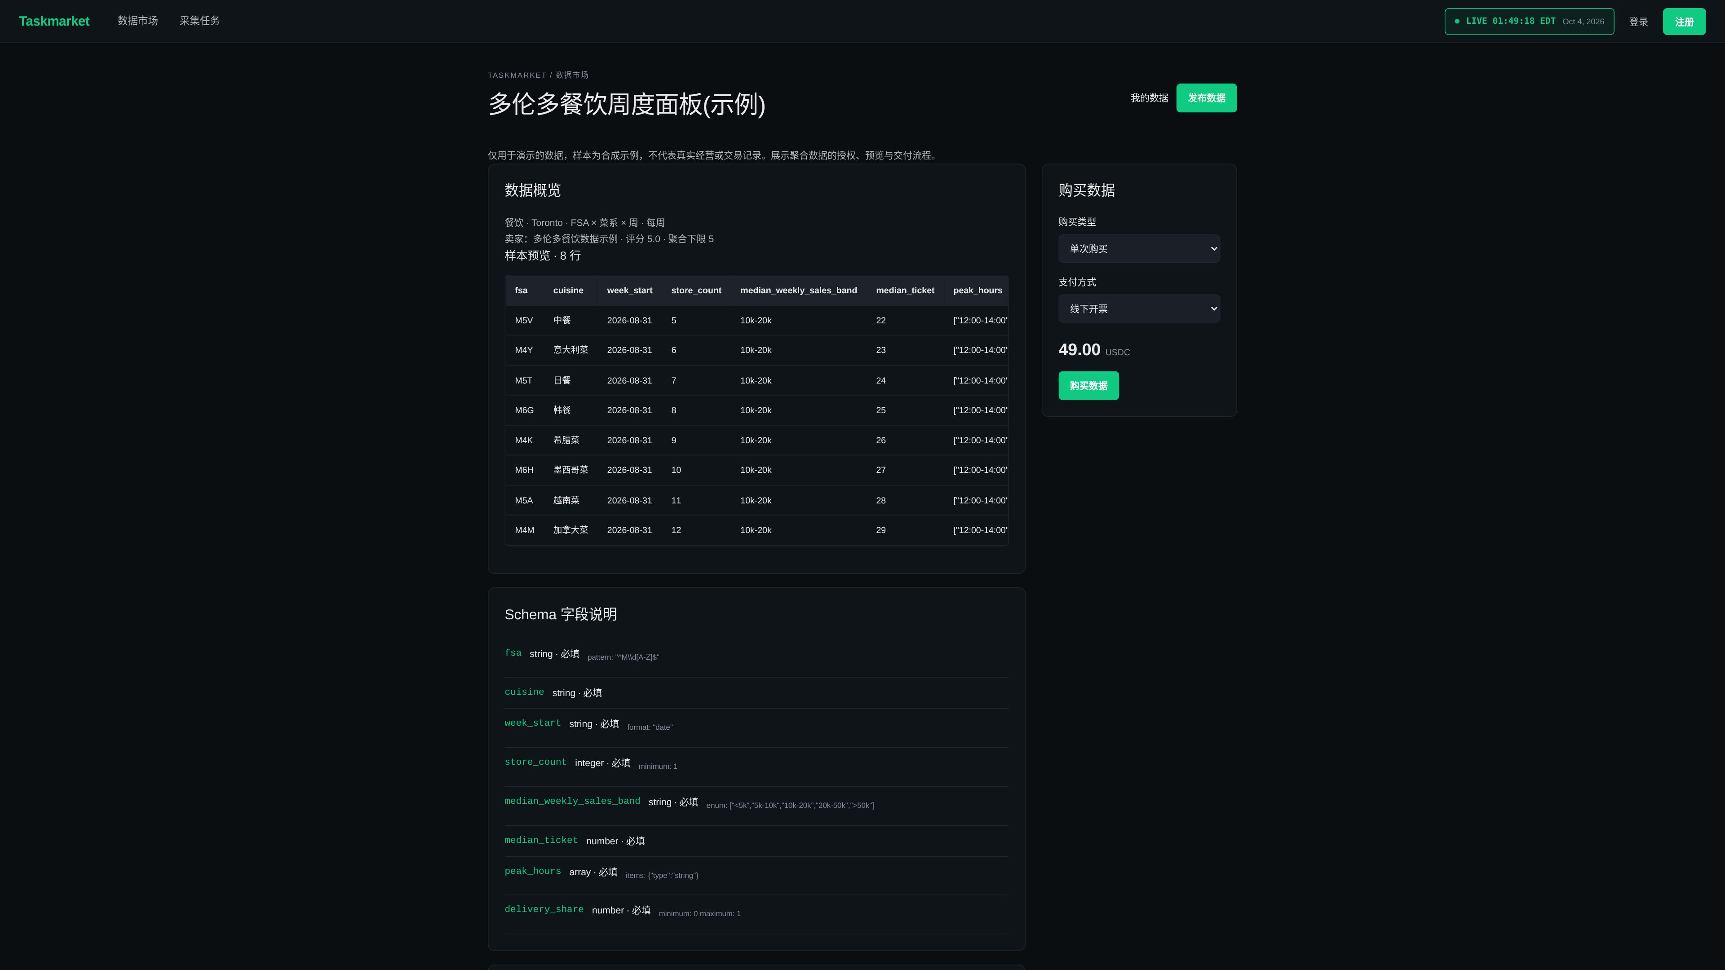Open 数据市场 breadcrumb link
Image resolution: width=1725 pixels, height=970 pixels.
[572, 75]
